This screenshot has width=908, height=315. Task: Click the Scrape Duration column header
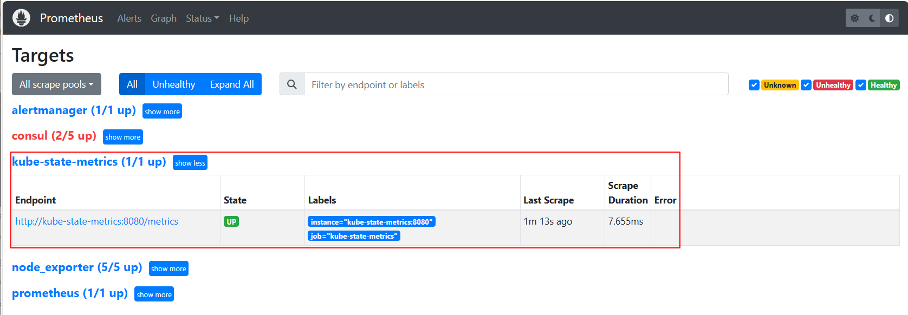coord(628,193)
